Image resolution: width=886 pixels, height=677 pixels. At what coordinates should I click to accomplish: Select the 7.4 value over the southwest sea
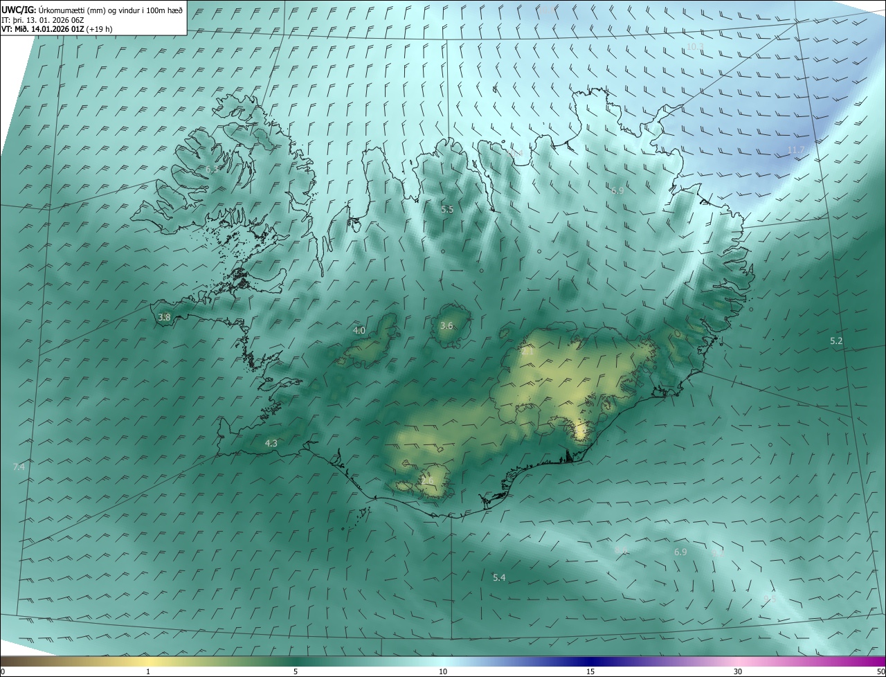[x=19, y=467]
